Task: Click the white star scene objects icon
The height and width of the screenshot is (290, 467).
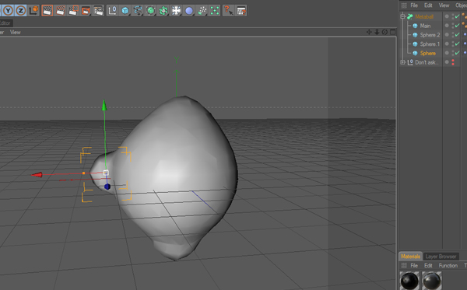Action: [x=176, y=11]
